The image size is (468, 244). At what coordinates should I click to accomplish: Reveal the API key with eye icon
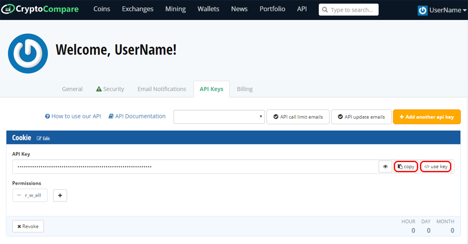click(x=385, y=167)
